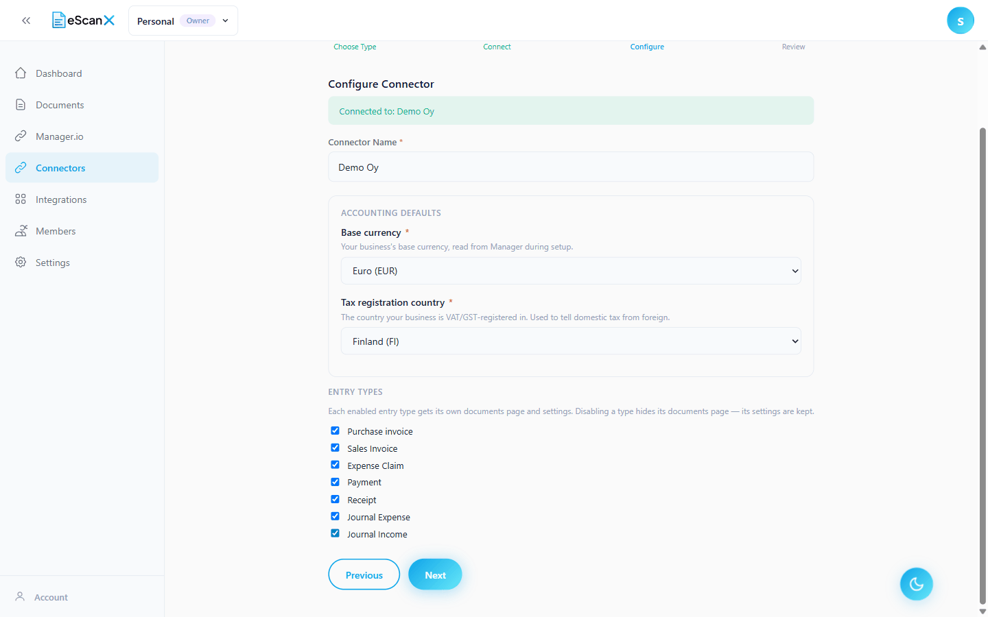Open the Base currency Euro dropdown
988x617 pixels.
[x=571, y=271]
